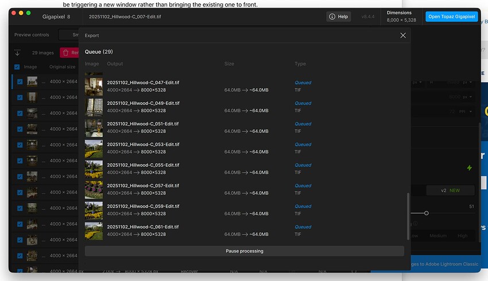Click file name 20251102_Hillwood-C_053-Edit.tif in queue

click(143, 144)
